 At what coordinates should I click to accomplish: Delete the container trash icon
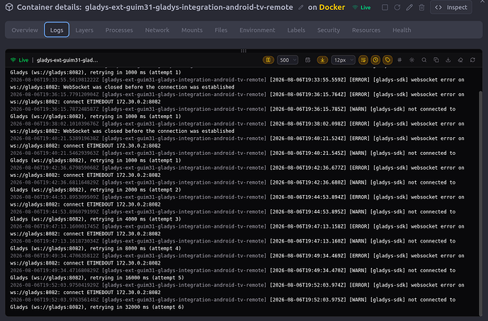421,7
